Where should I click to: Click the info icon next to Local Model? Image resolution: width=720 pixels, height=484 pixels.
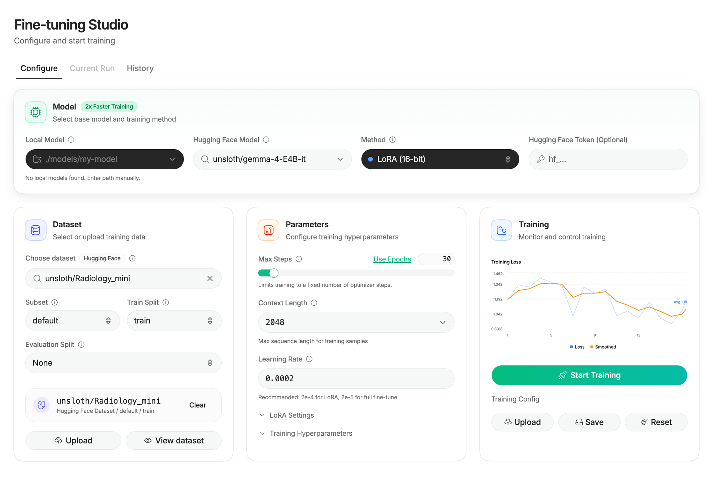(x=71, y=140)
